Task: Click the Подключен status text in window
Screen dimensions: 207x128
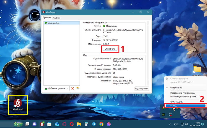Action: click(112, 26)
